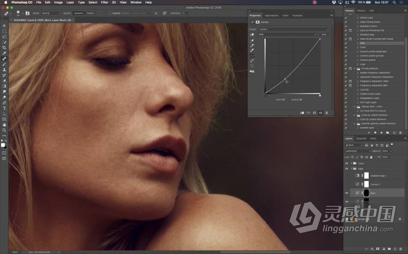Add layer mask at Layers panel bottom
The image size is (408, 254).
point(378,249)
